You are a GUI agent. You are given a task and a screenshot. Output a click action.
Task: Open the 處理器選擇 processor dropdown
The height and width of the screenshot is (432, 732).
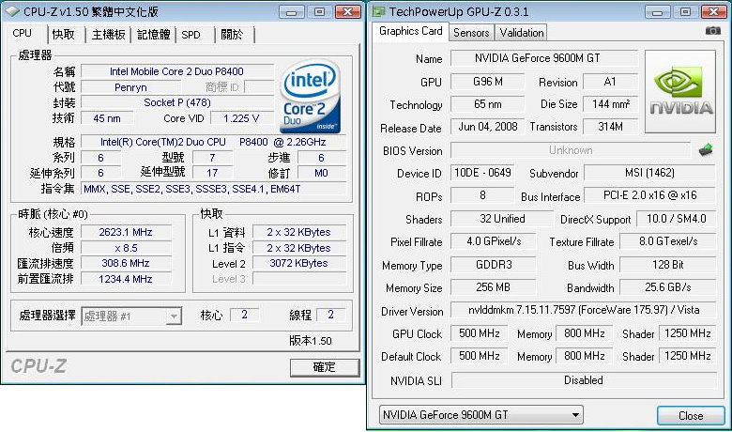pyautogui.click(x=174, y=316)
